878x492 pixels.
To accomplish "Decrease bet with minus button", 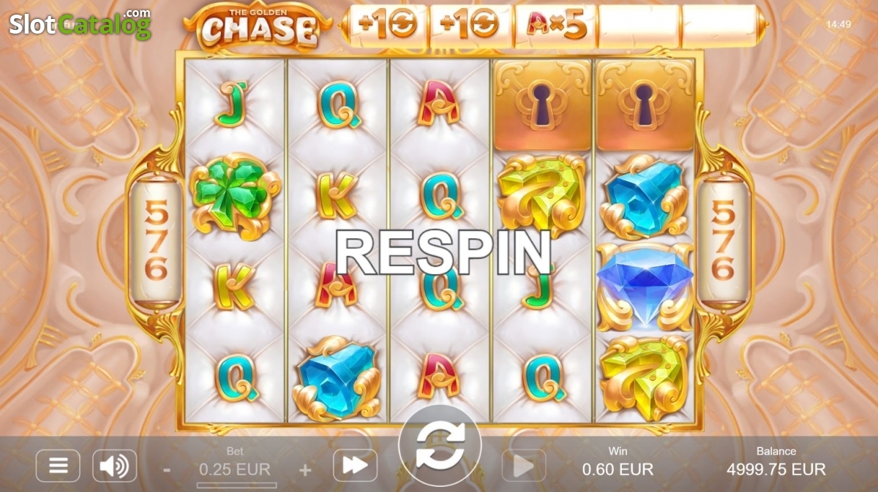I will click(167, 469).
